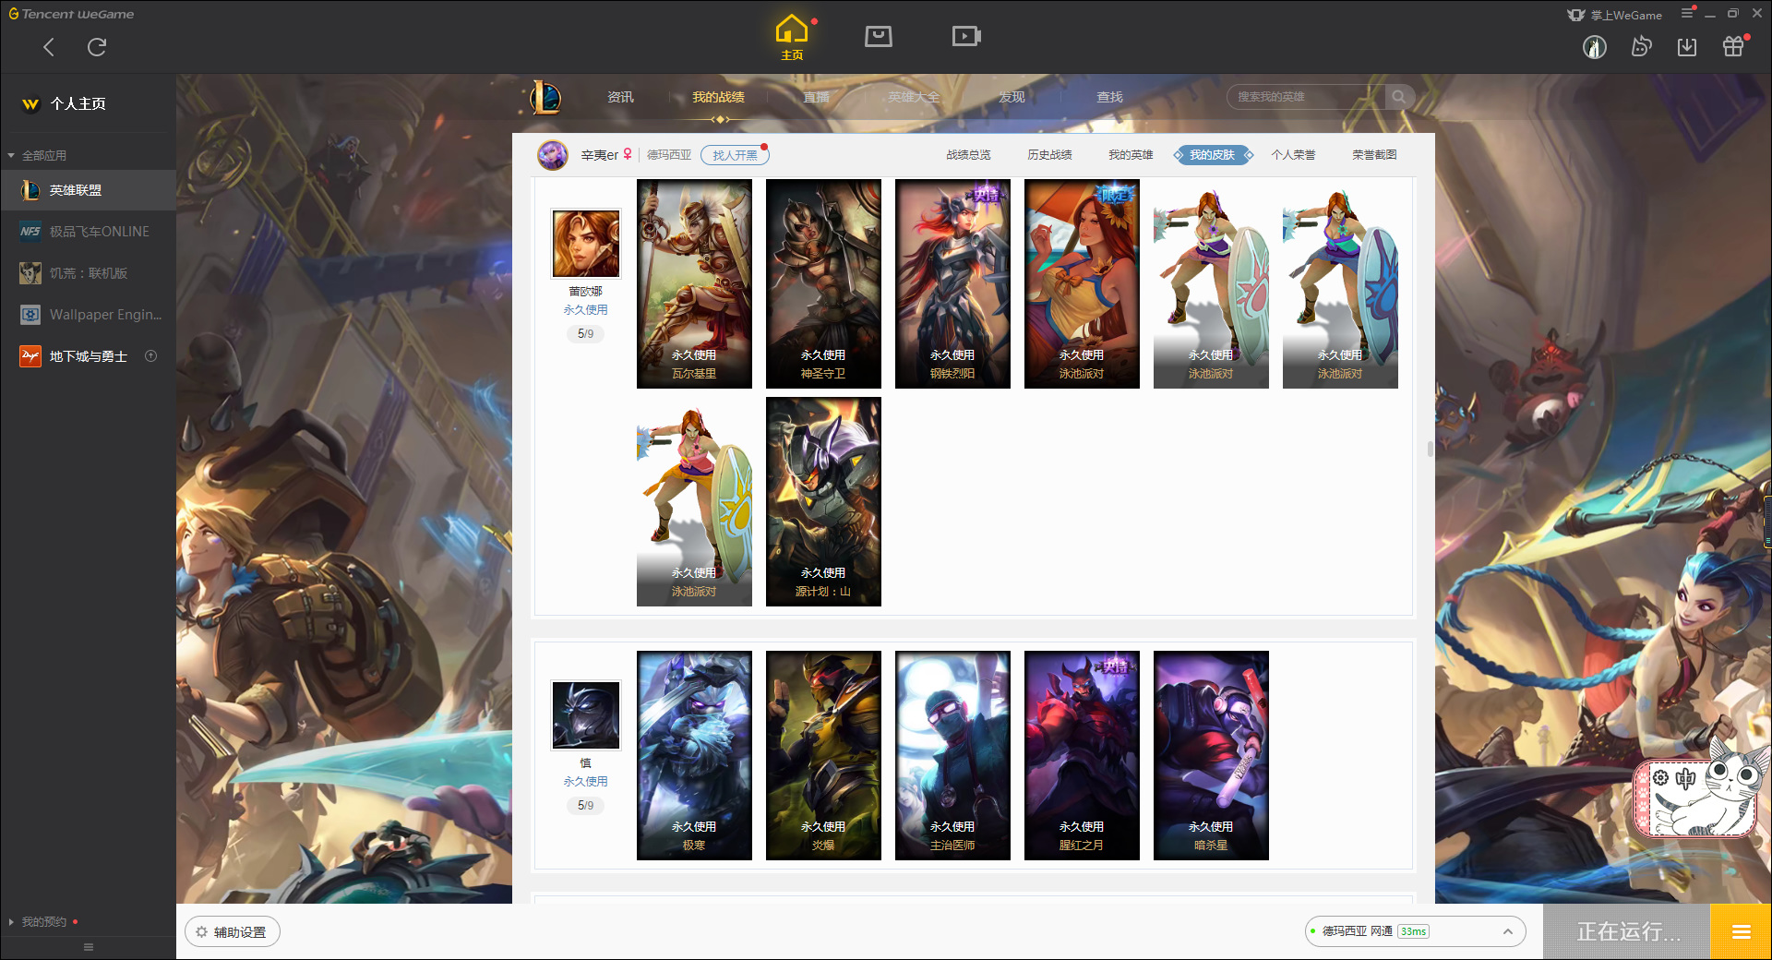Open the yellow launch options menu button
The width and height of the screenshot is (1772, 960).
(x=1742, y=932)
